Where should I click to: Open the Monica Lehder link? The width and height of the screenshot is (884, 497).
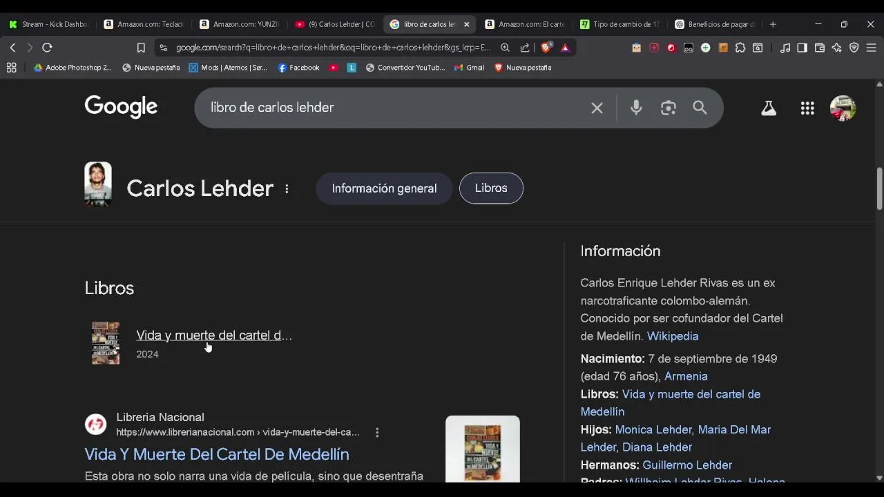pos(653,429)
